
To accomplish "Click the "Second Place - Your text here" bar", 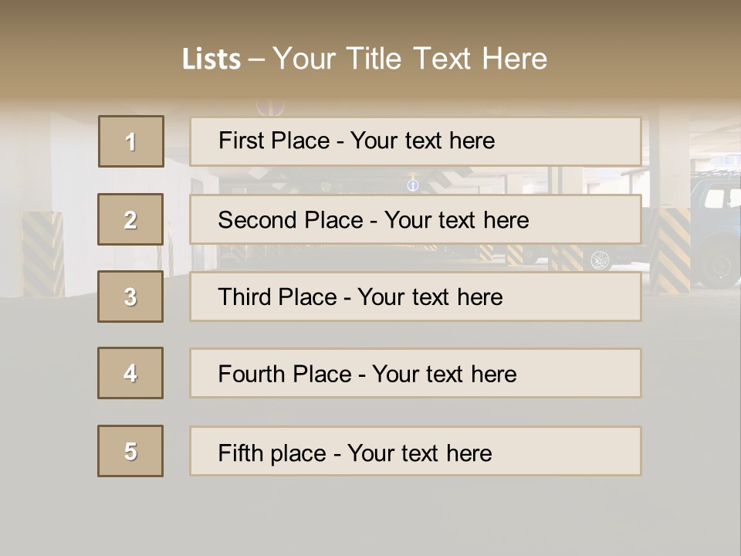I will coord(415,219).
